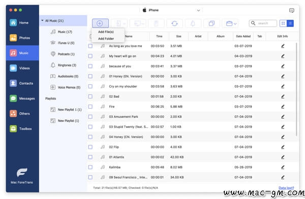Open the toolbox briefcase toolbar menu

(x=231, y=23)
